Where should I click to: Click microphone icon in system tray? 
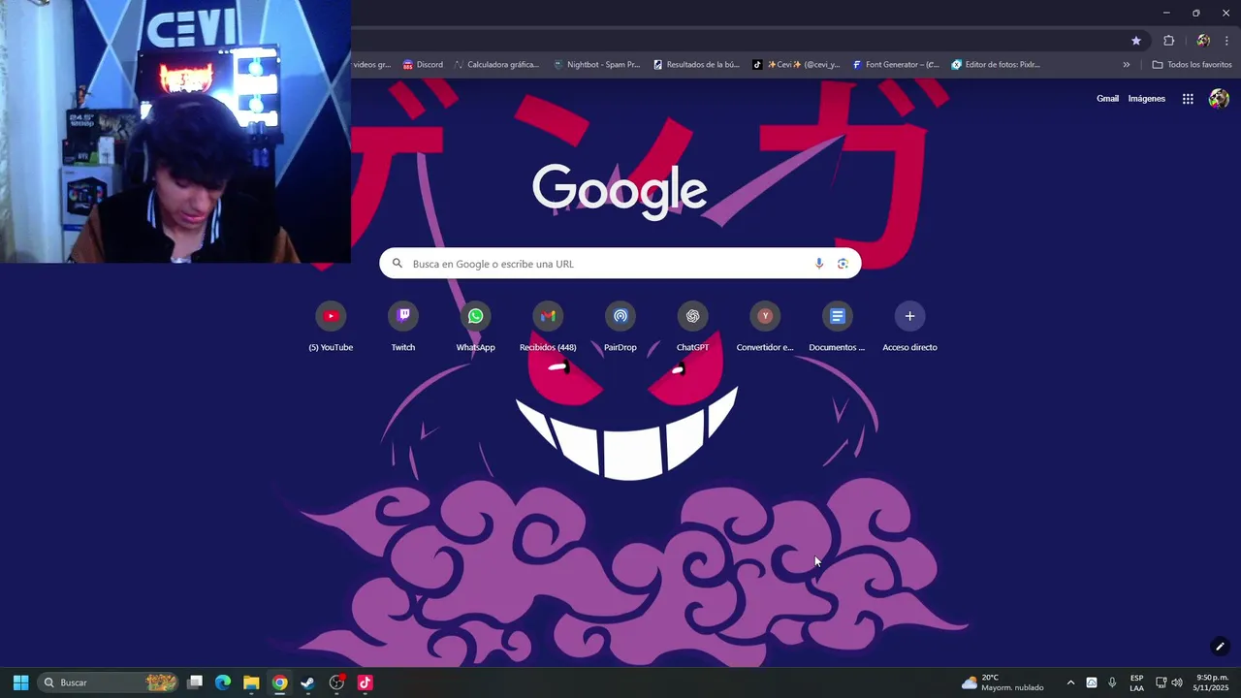pyautogui.click(x=1112, y=682)
